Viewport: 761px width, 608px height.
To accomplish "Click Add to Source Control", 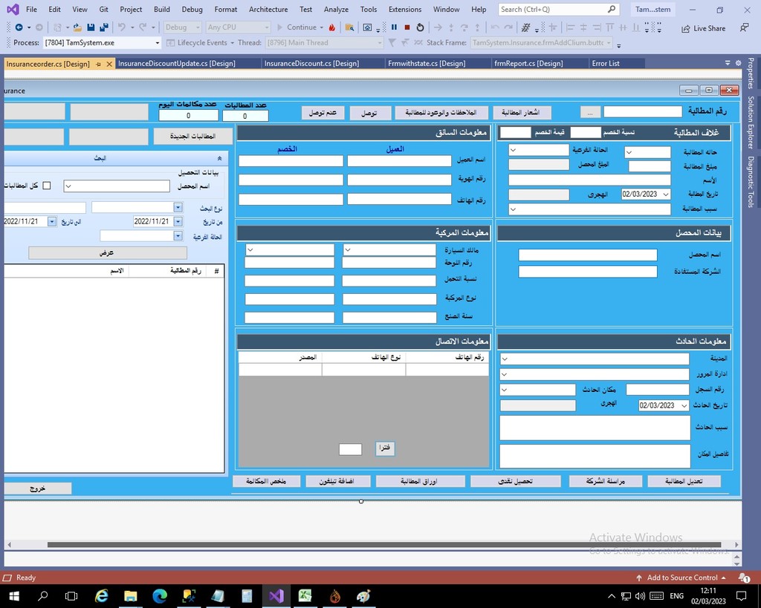I will pos(681,578).
